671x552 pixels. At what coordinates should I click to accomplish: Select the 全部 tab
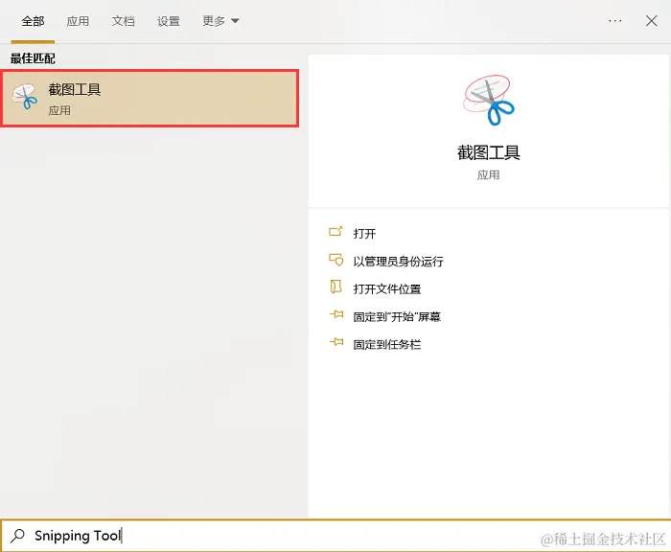point(33,21)
